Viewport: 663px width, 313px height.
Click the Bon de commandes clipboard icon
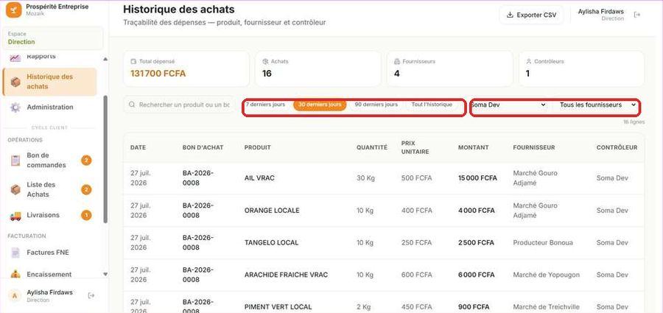click(15, 161)
